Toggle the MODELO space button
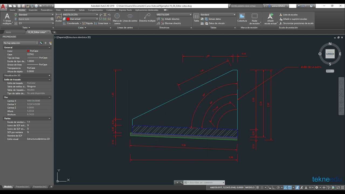 click(x=250, y=188)
